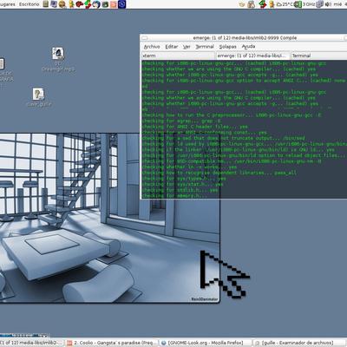The height and width of the screenshot is (347, 347).
Task: Click the 'checking for stdlib.h' output line
Action: pyautogui.click(x=180, y=190)
